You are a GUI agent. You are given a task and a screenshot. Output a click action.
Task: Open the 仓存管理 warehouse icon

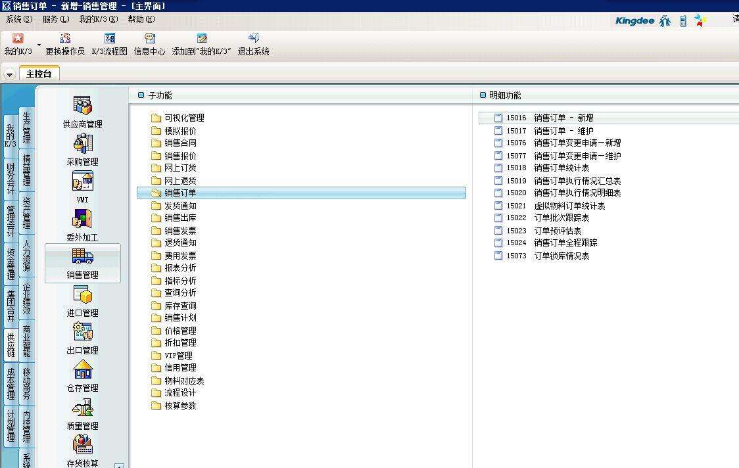82,370
